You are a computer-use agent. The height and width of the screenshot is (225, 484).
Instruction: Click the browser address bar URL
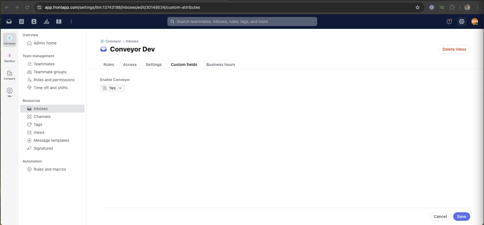click(x=122, y=7)
